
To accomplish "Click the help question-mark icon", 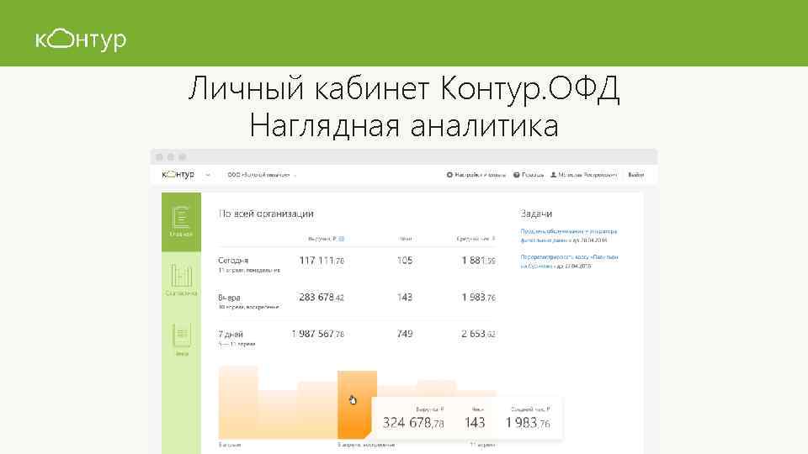I will tap(516, 175).
